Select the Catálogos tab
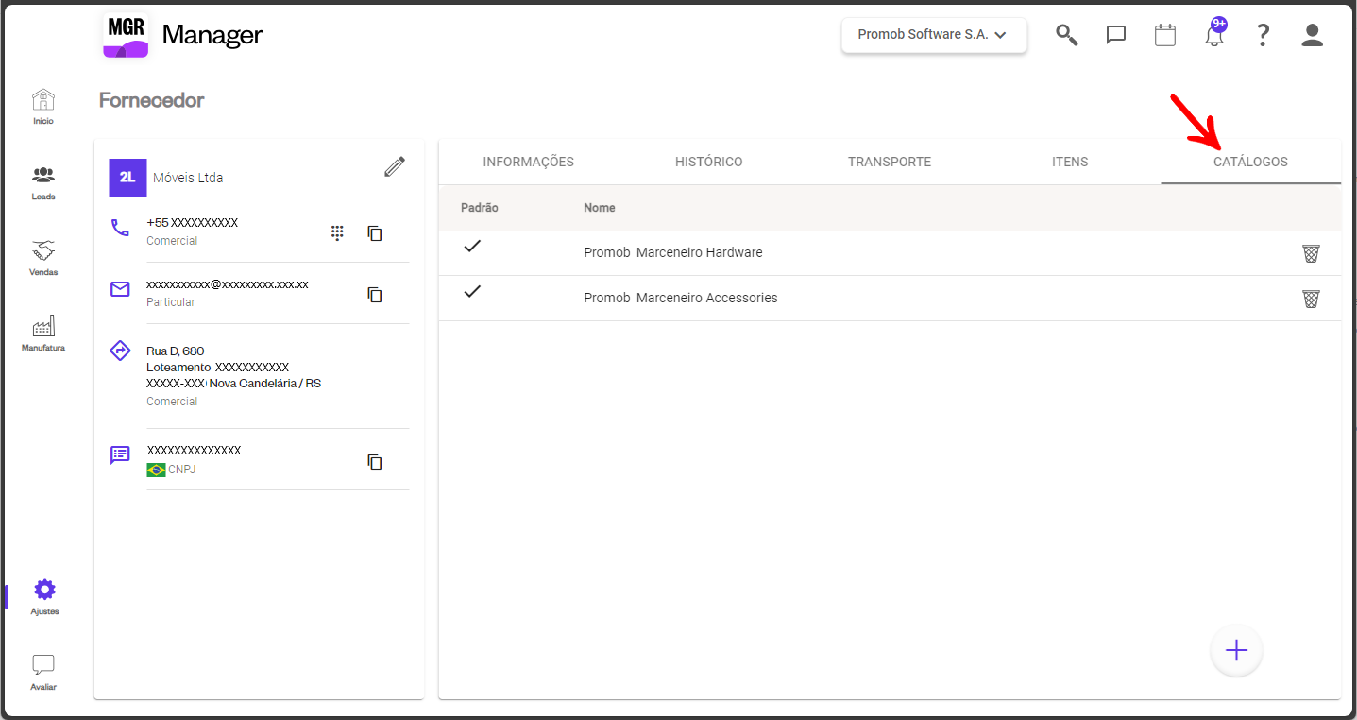 point(1250,162)
